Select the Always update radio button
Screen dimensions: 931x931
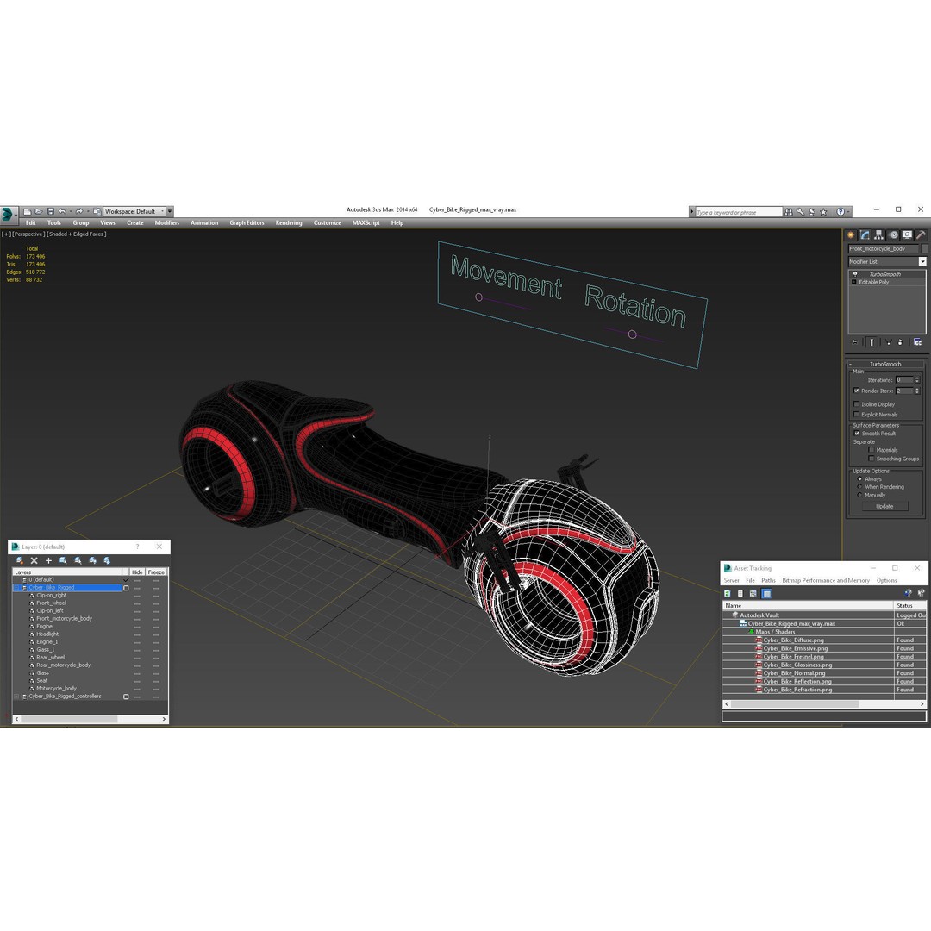pyautogui.click(x=859, y=479)
